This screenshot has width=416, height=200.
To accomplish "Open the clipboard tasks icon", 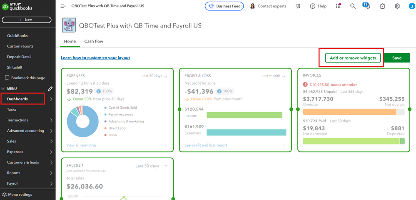I will [382, 6].
